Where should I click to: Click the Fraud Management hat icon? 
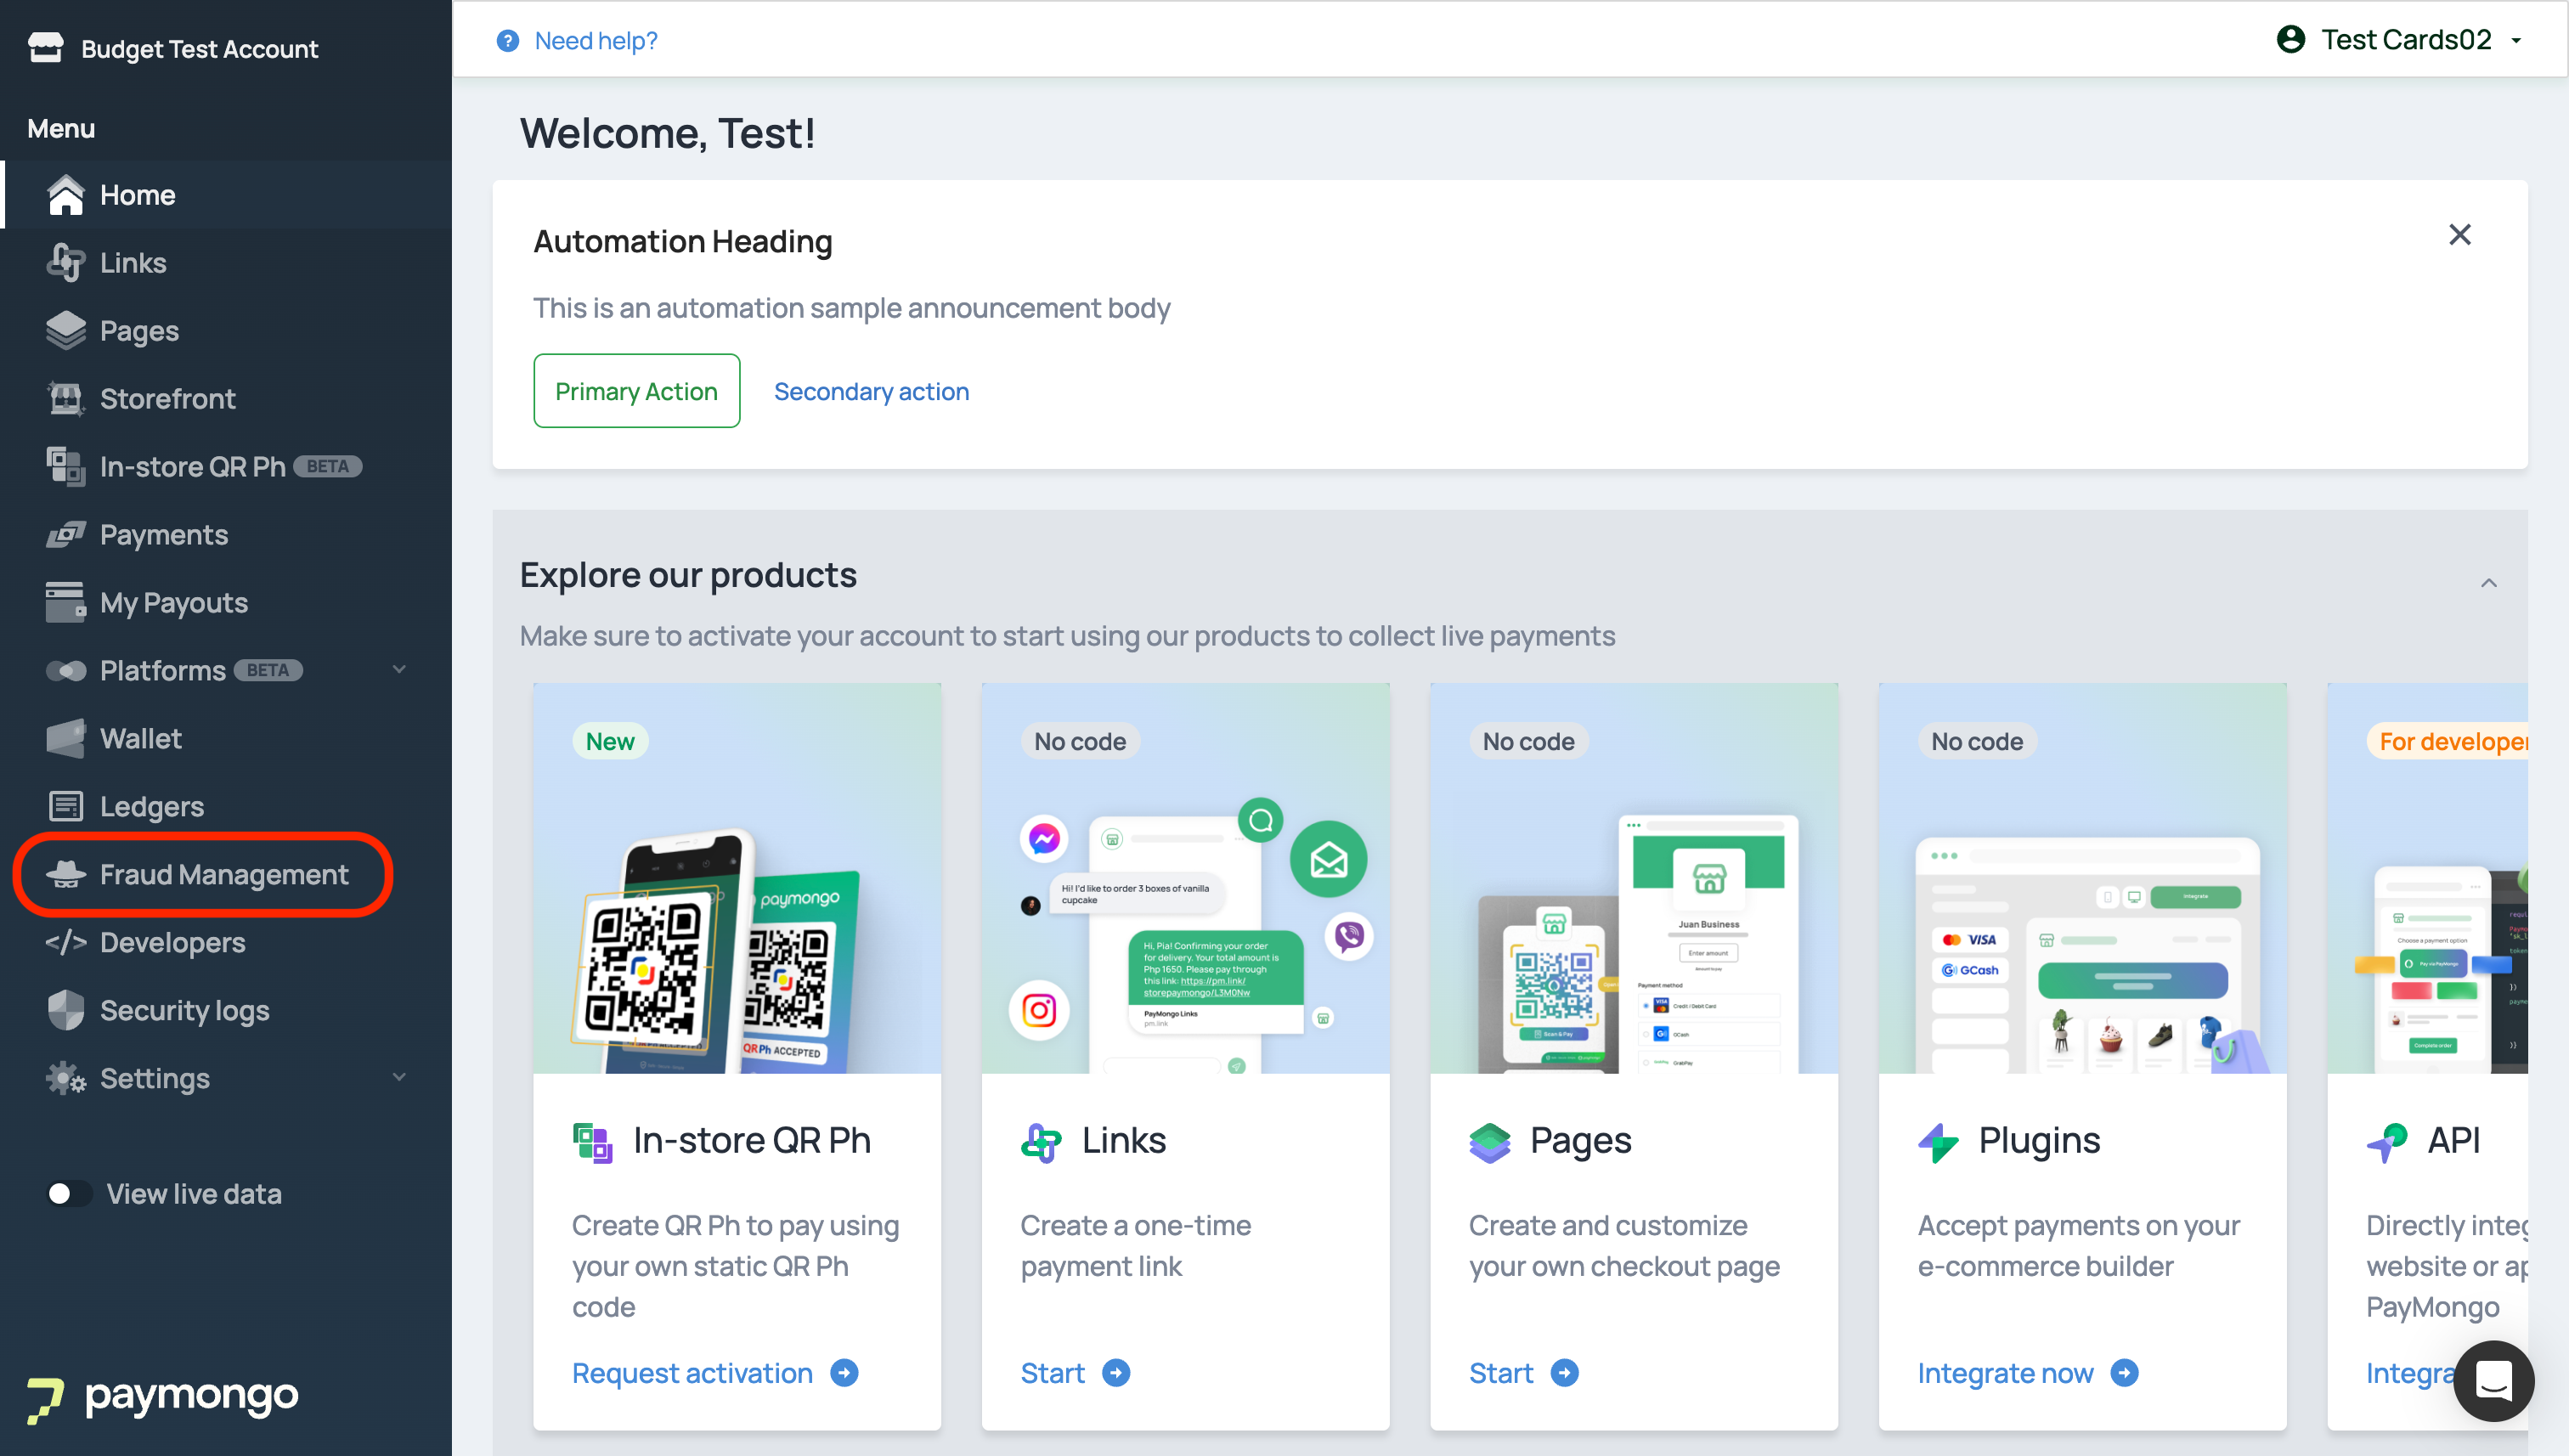(66, 874)
